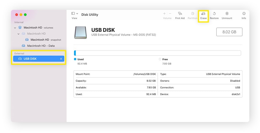Screen dimensions: 260x133
Task: Click the disk2s1 device value
Action: tap(236, 94)
